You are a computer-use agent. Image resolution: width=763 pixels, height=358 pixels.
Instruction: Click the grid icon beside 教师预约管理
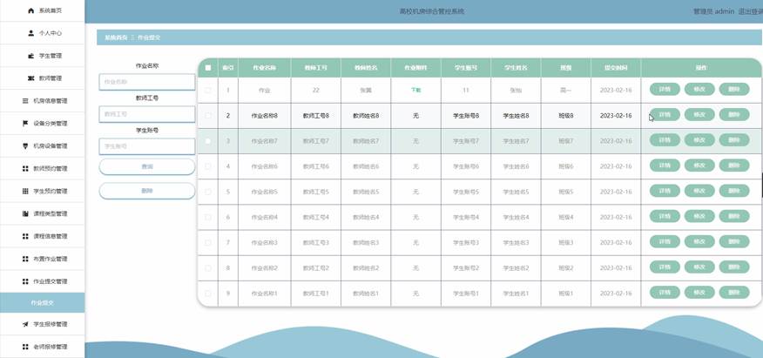(25, 168)
